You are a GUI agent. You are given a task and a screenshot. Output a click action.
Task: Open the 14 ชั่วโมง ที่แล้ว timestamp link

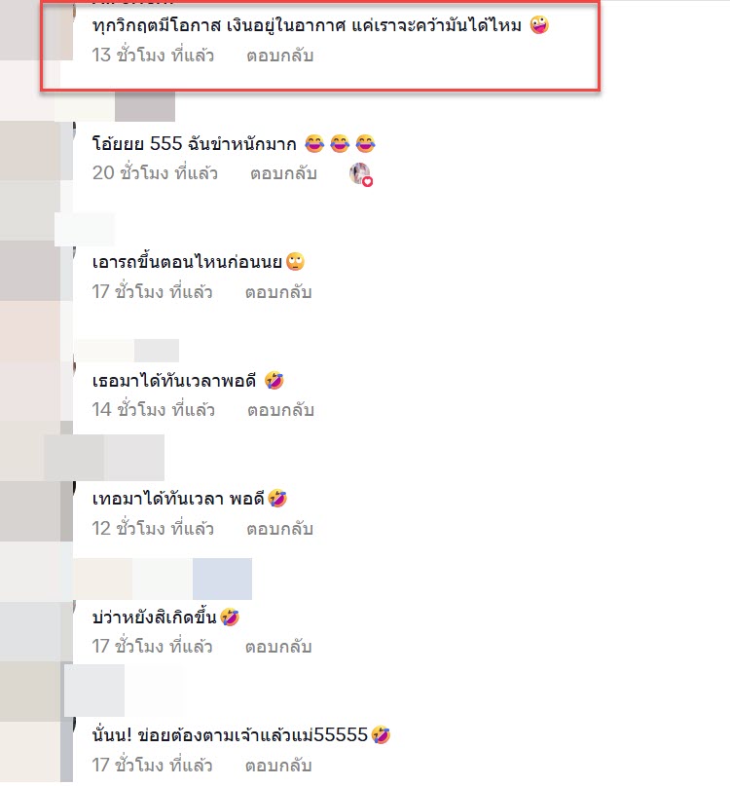(x=154, y=409)
